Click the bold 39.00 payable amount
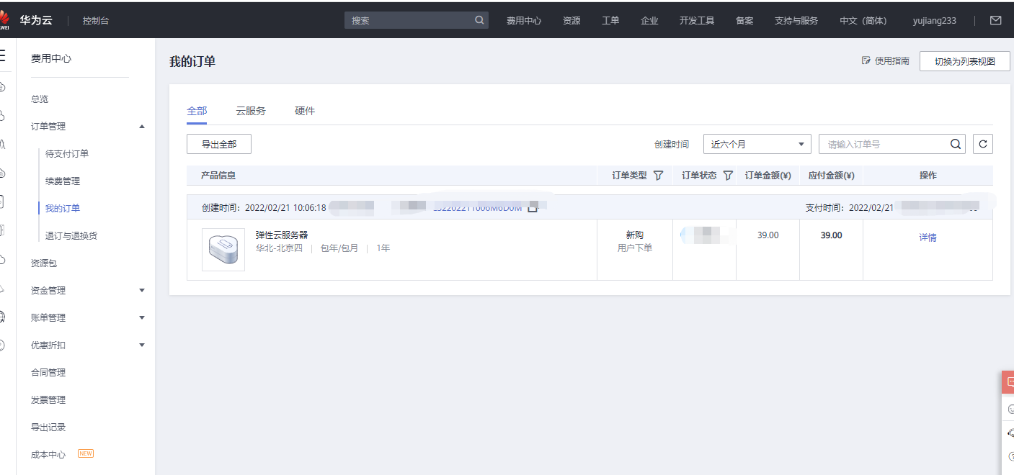Screen dimensions: 1014x475 pyautogui.click(x=831, y=235)
